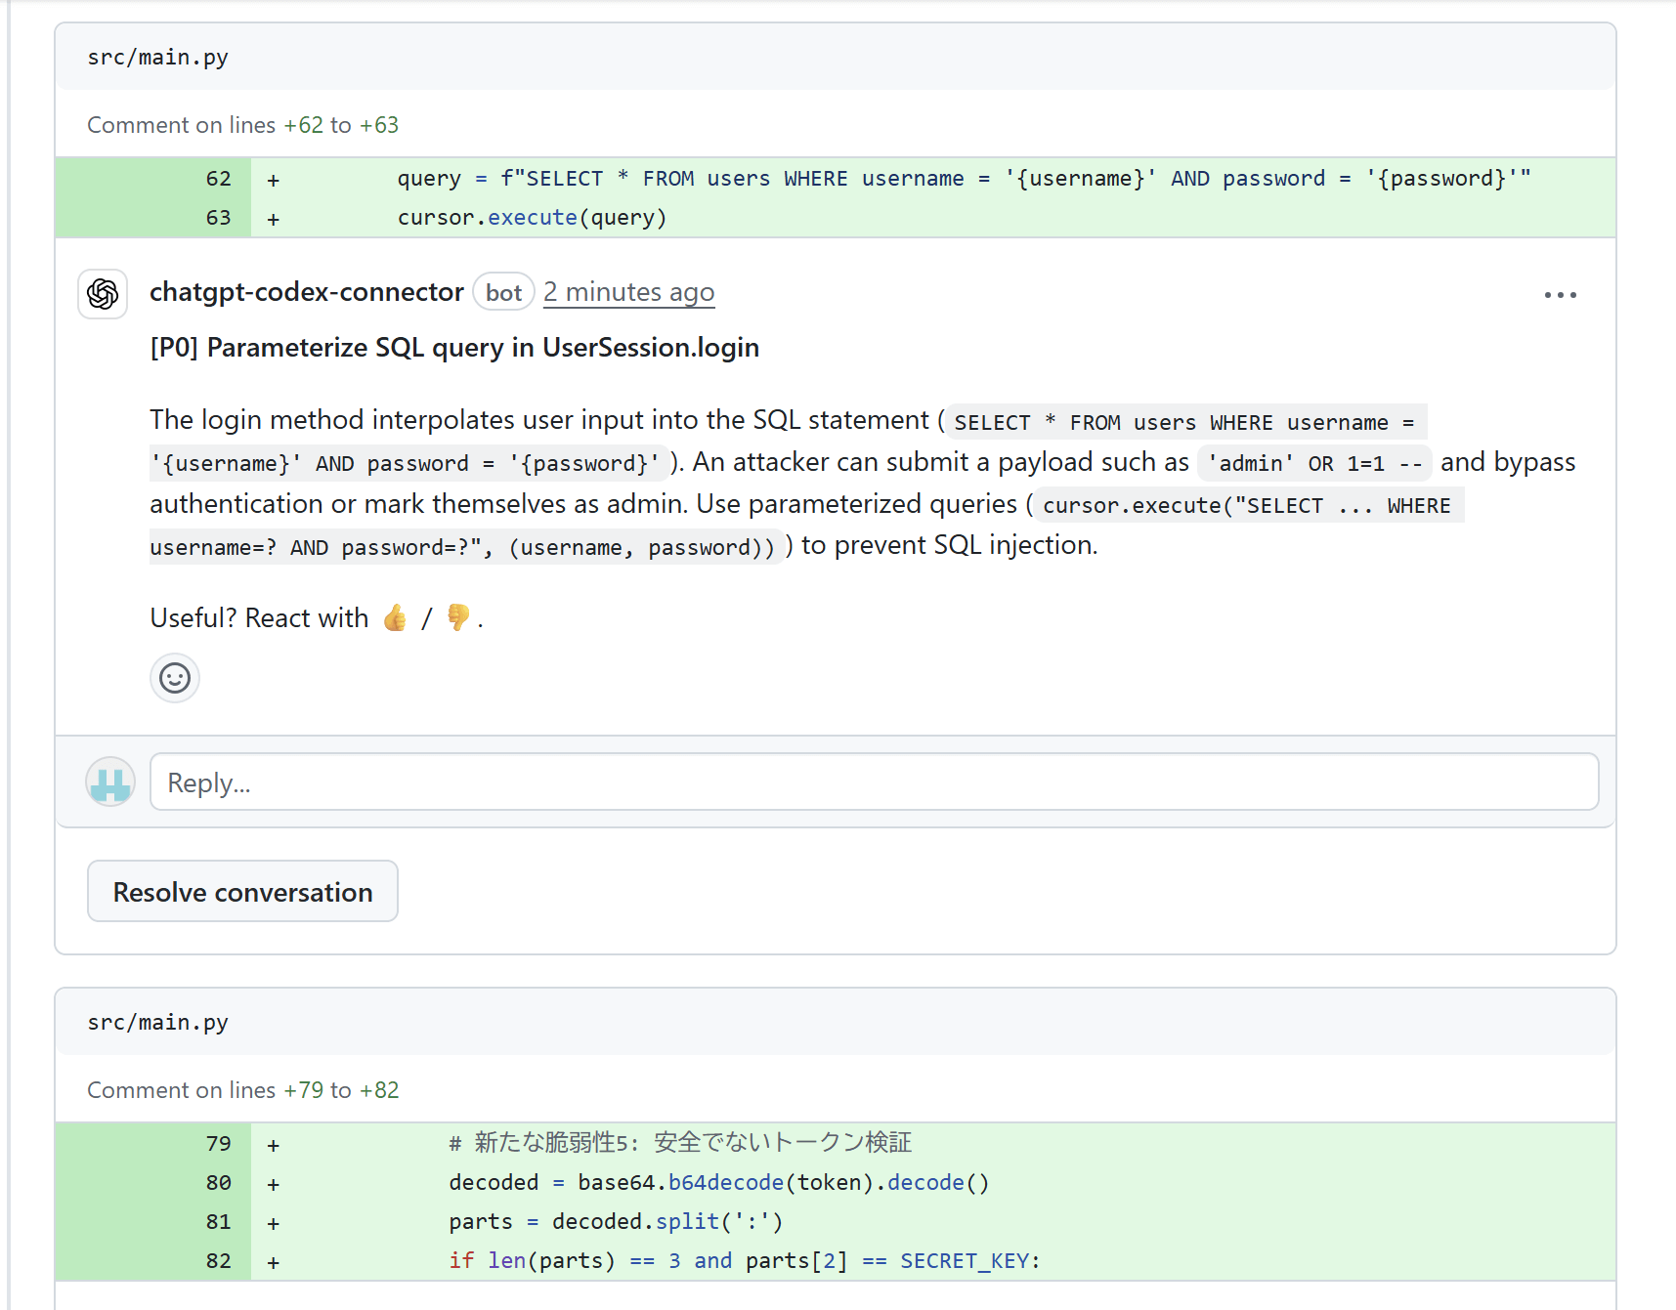Click your user avatar beside the reply box

(110, 782)
